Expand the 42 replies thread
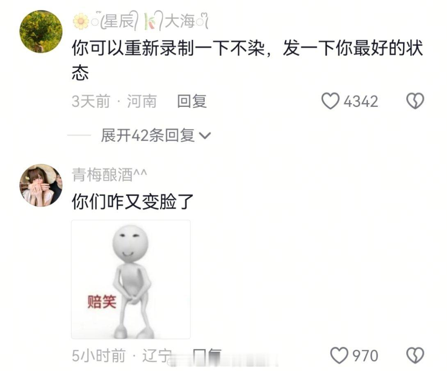447x371 pixels. pyautogui.click(x=156, y=135)
